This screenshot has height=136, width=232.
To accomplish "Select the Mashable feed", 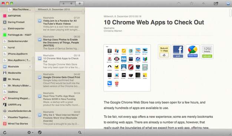I will click(x=17, y=67).
